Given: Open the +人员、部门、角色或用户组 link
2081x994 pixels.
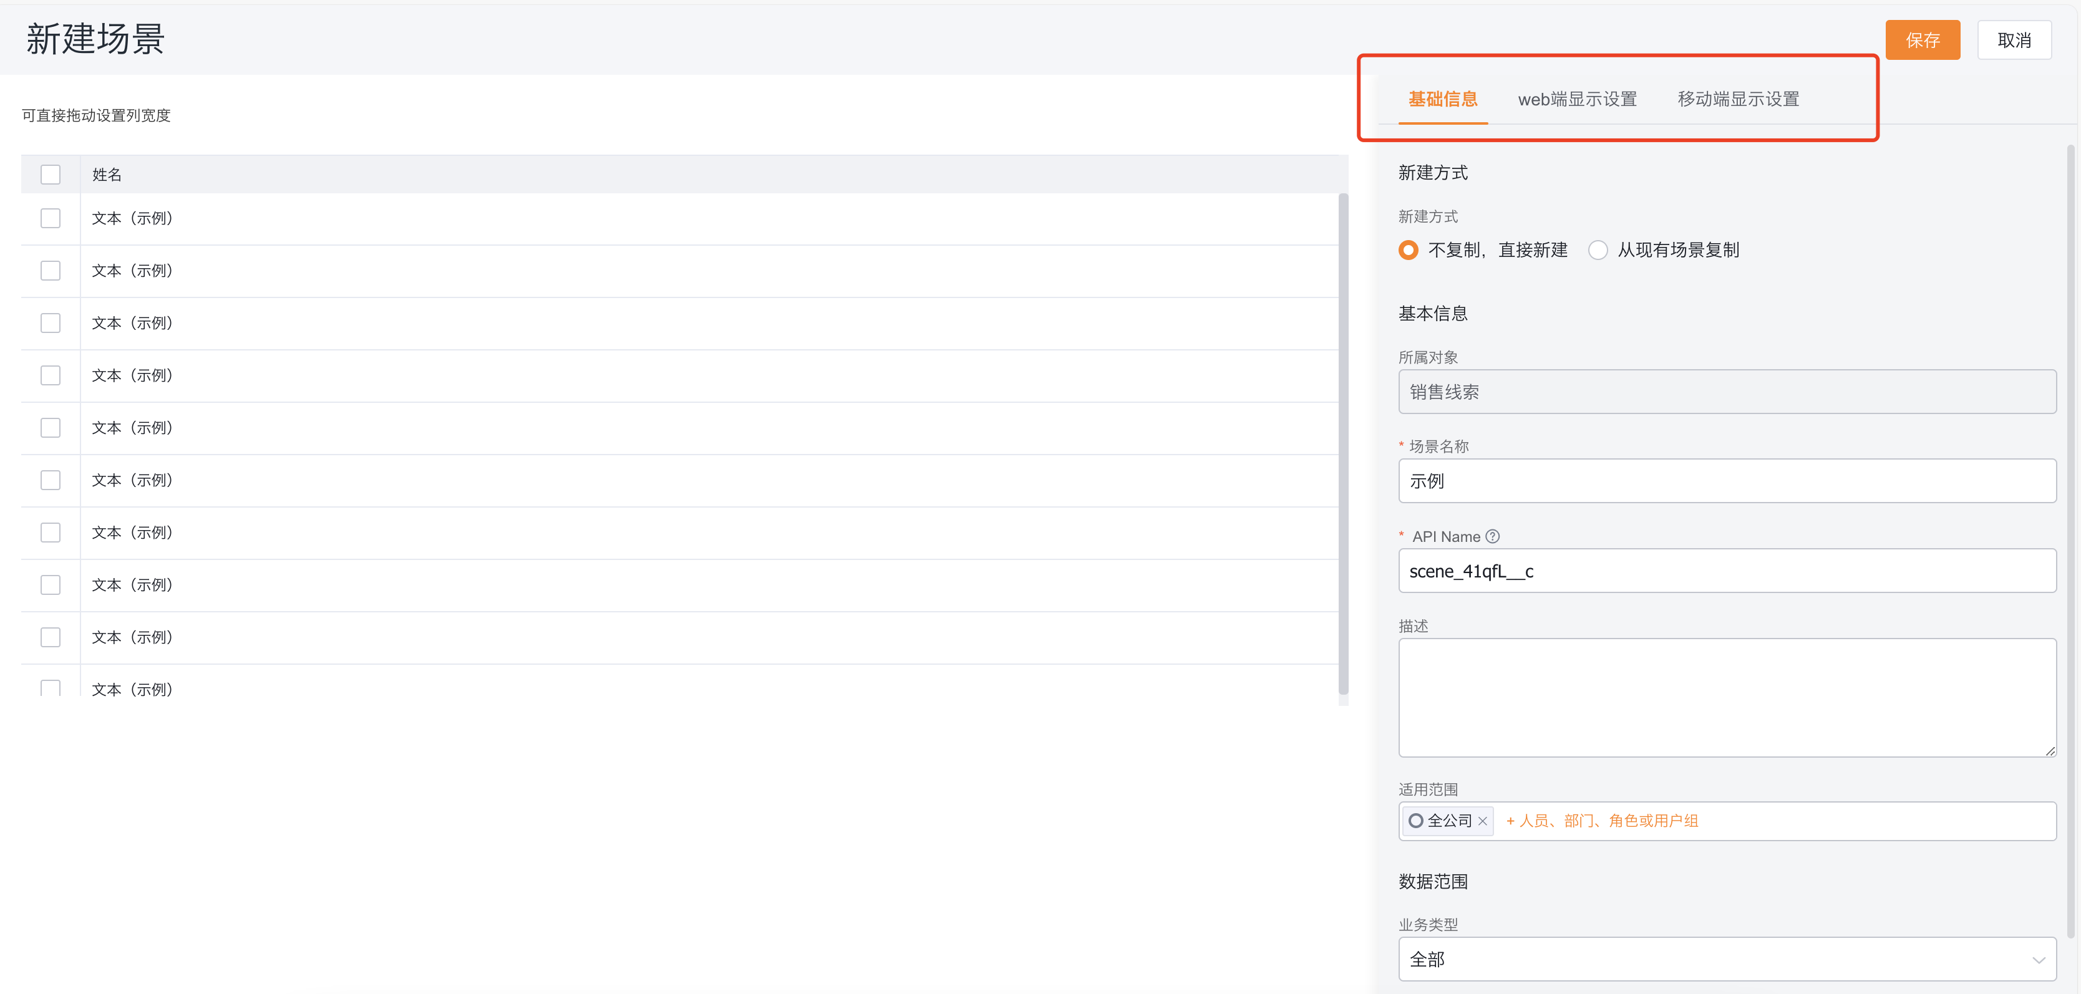Looking at the screenshot, I should pos(1603,821).
